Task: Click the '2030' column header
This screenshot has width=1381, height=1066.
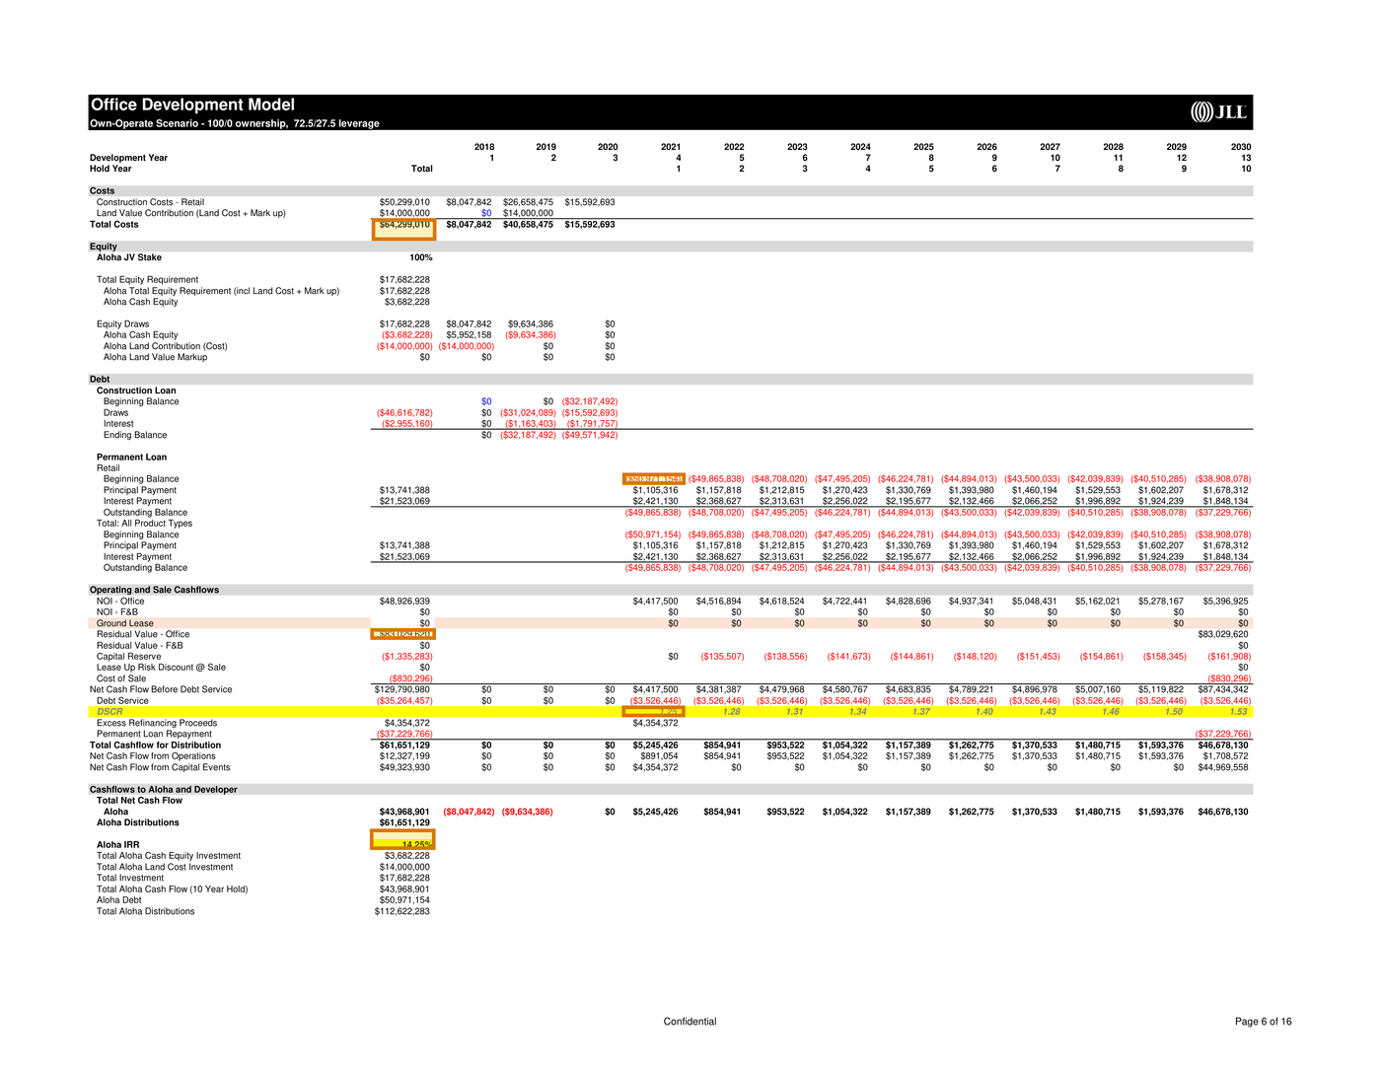Action: [x=1241, y=147]
